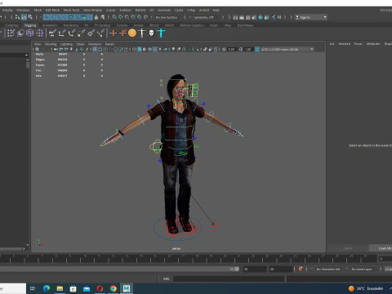Toggle textured display in viewport
Image resolution: width=392 pixels, height=294 pixels.
(x=155, y=49)
